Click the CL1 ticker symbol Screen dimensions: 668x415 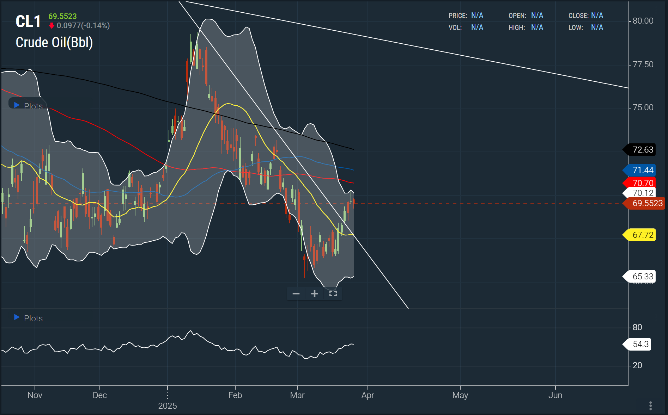point(28,22)
